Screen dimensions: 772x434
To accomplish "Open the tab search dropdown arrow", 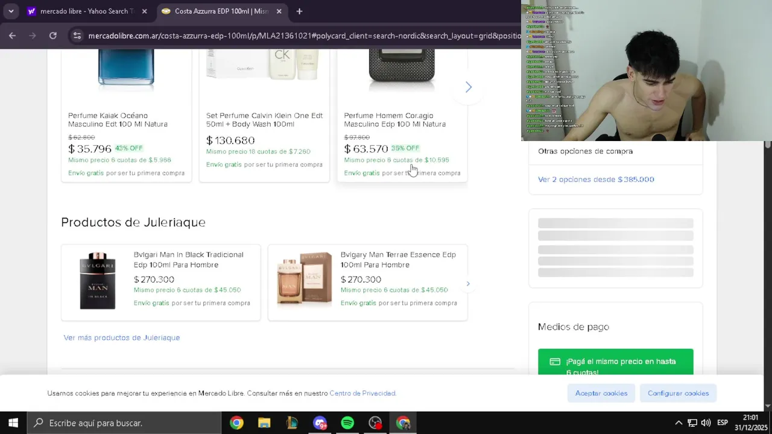I will (x=11, y=11).
